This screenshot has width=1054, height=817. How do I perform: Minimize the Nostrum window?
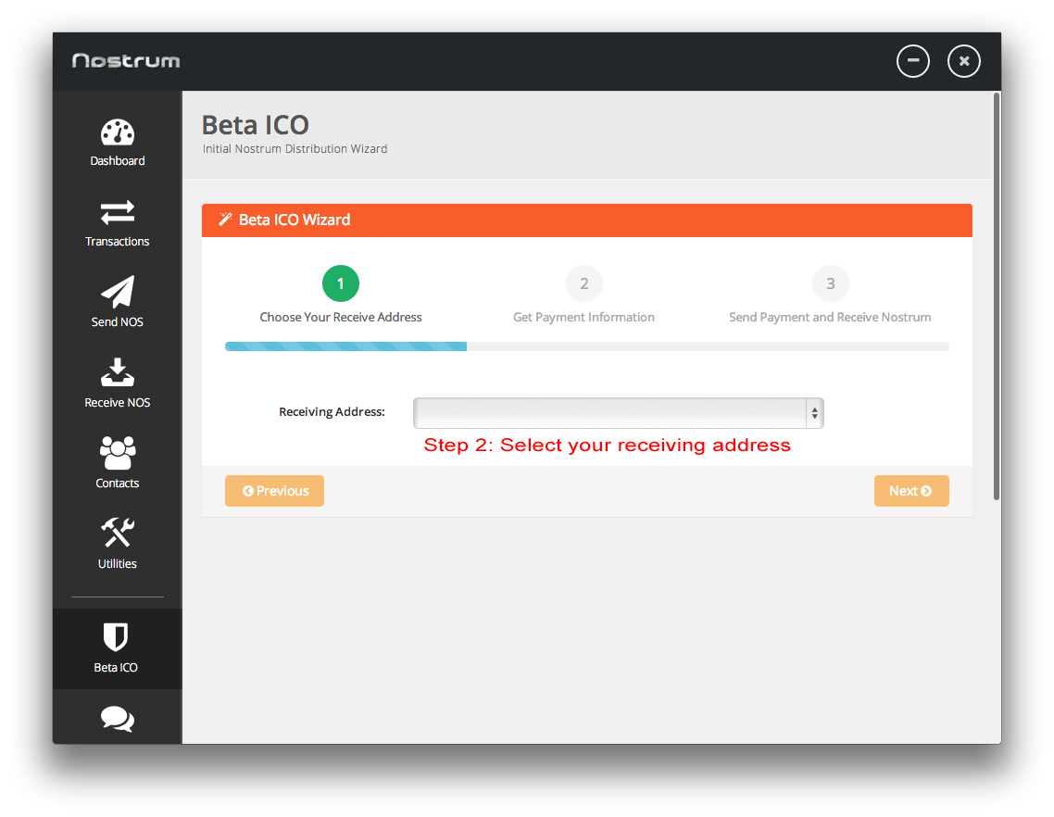(x=913, y=61)
